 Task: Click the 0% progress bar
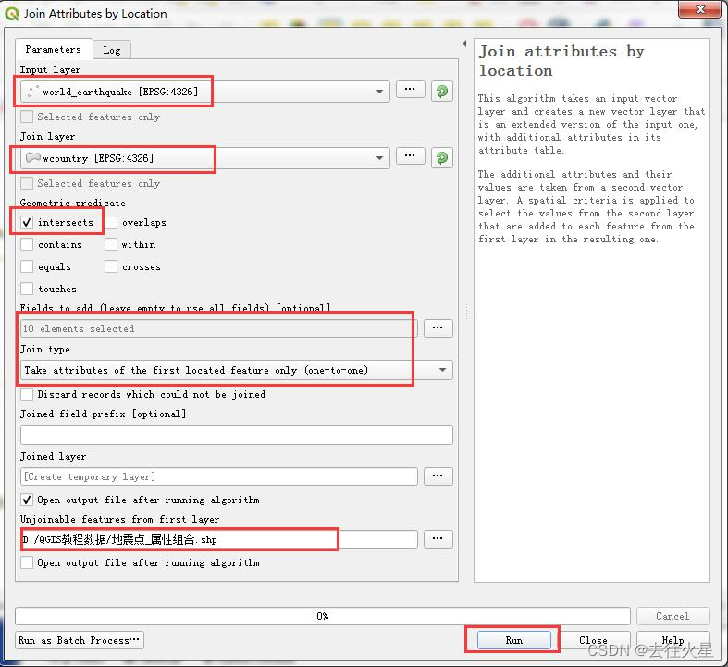click(323, 616)
